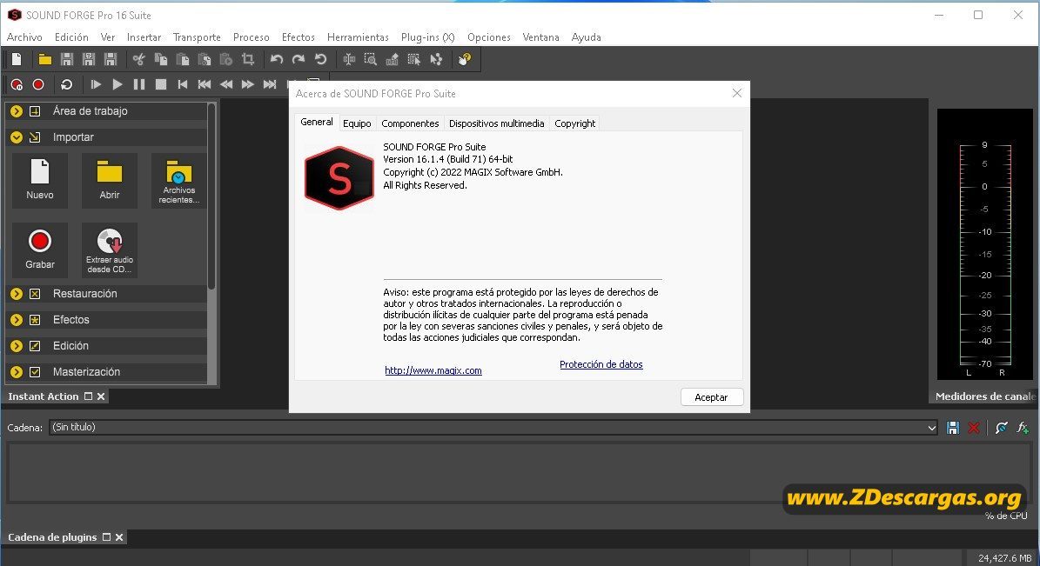The width and height of the screenshot is (1040, 566).
Task: Collapse the Área de trabajo section chevron
Action: pyautogui.click(x=17, y=111)
